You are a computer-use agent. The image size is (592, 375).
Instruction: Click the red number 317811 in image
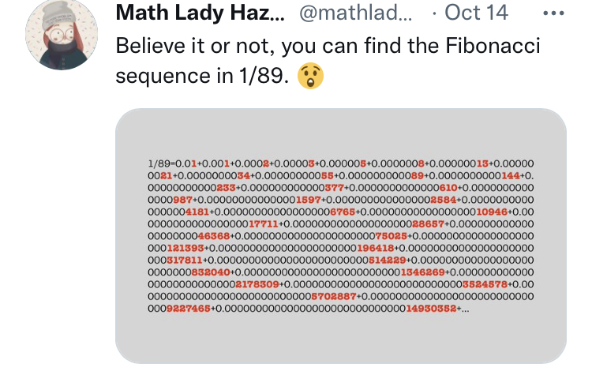(x=184, y=260)
